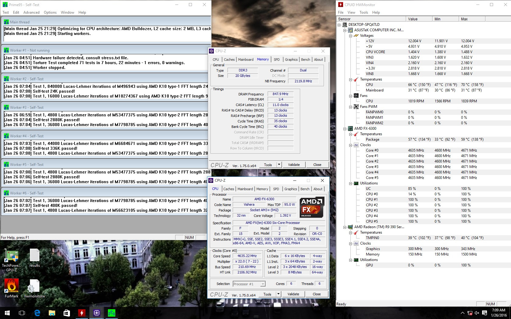Switch to Prime95 taskbar icon
The height and width of the screenshot is (319, 511).
click(112, 313)
